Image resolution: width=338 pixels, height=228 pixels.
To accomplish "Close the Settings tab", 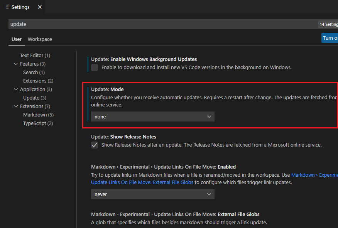I will click(x=40, y=7).
